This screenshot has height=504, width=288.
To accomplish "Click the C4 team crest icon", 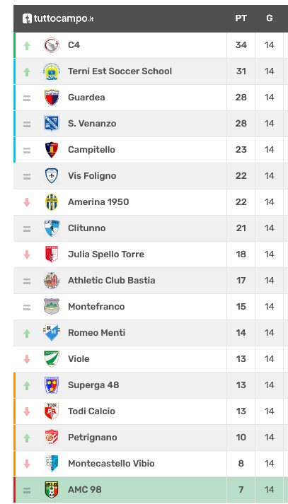I will (x=52, y=45).
